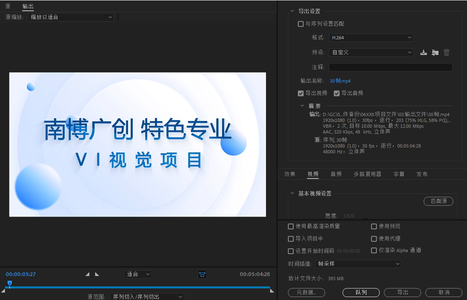Enable 与序列设置匹配 checkbox

301,24
